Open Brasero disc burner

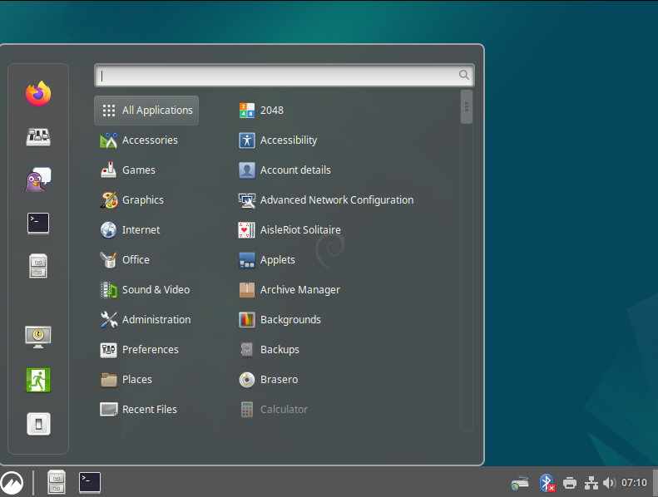coord(268,380)
